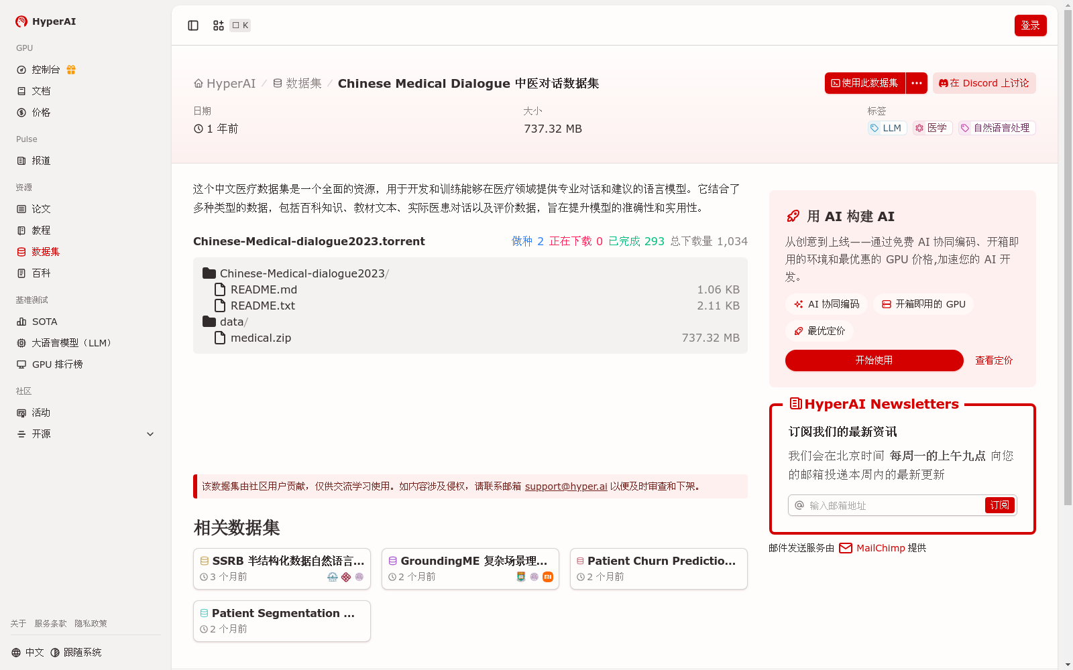1073x670 pixels.
Task: Open the three-dots more options dropdown
Action: point(917,83)
